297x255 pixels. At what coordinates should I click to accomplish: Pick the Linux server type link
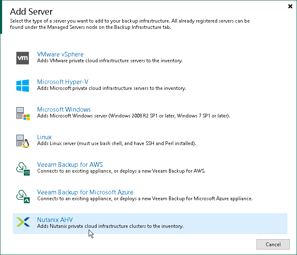(44, 137)
